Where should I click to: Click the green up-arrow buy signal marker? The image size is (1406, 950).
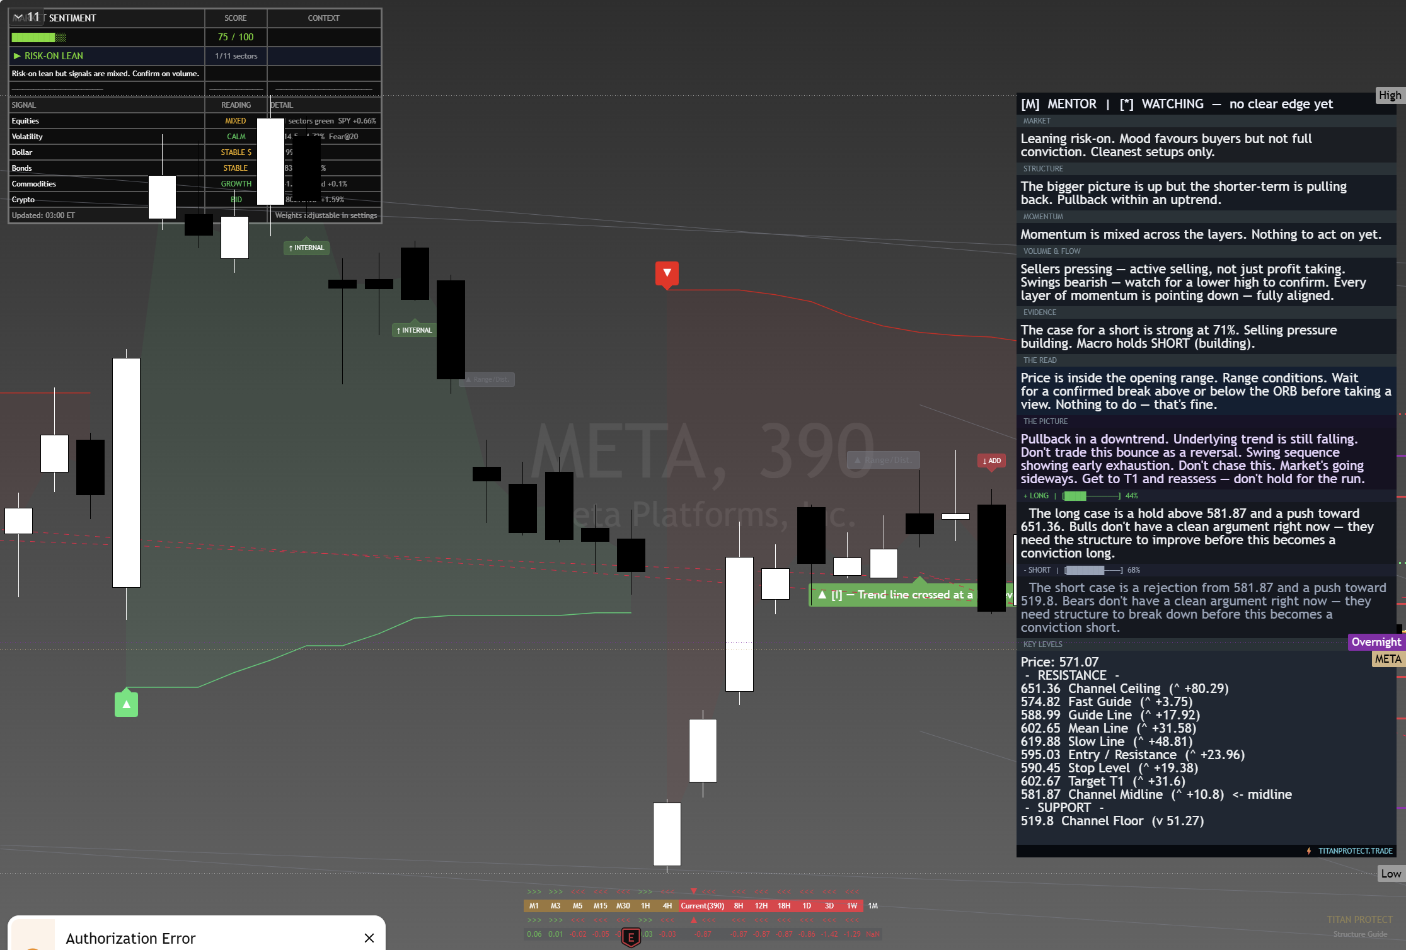point(126,704)
